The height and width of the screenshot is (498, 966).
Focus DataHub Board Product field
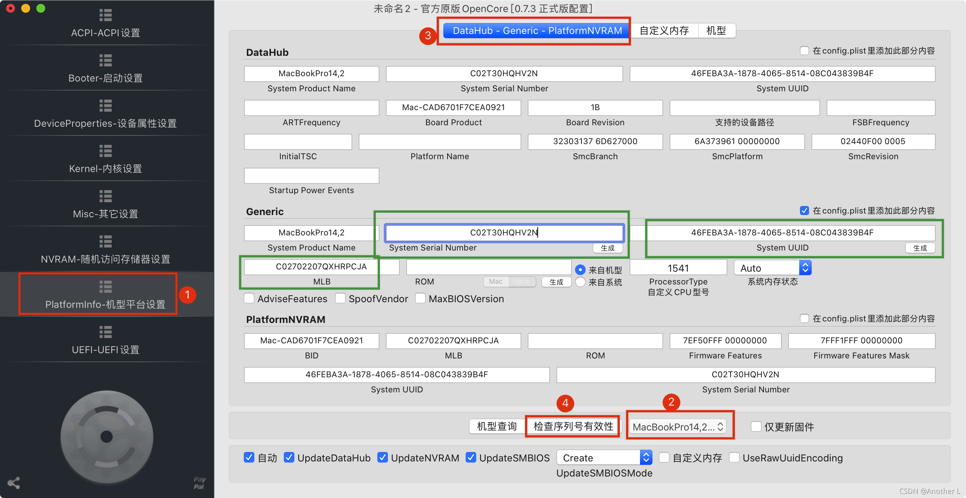[453, 108]
